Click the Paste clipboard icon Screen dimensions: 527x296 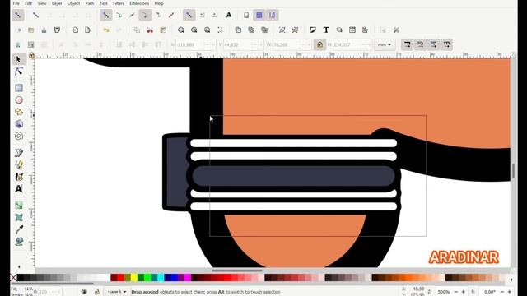click(163, 30)
